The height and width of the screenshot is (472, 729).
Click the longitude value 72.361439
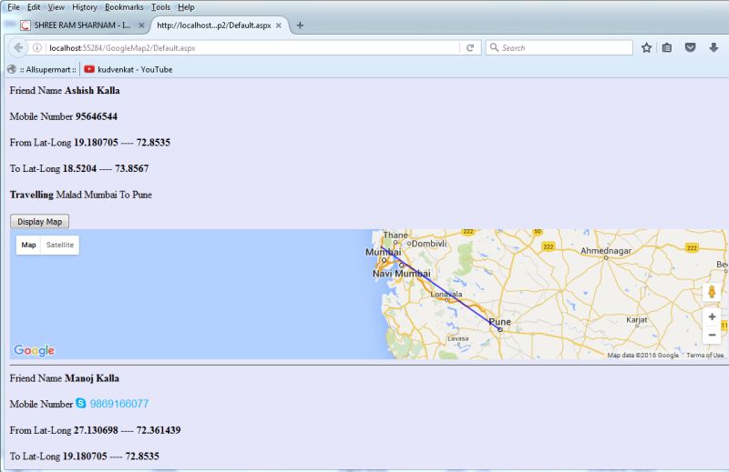click(x=159, y=430)
